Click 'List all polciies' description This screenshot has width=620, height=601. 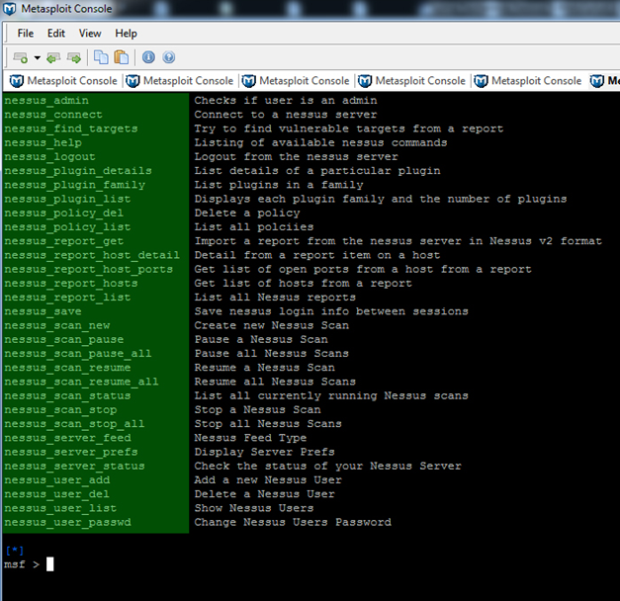[254, 227]
